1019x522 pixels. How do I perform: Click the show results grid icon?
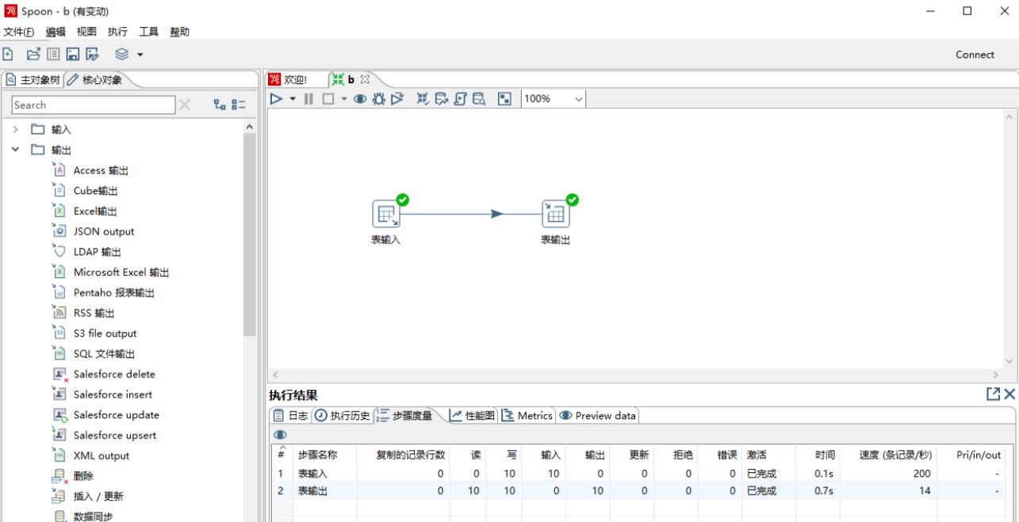pyautogui.click(x=504, y=99)
